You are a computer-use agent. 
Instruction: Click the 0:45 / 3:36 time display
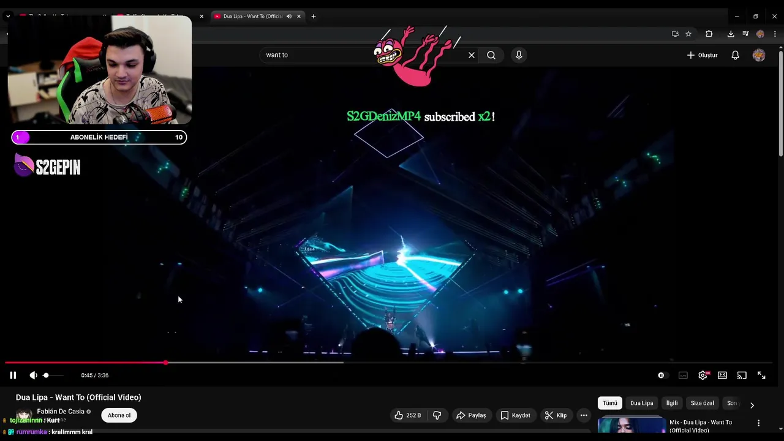(95, 375)
